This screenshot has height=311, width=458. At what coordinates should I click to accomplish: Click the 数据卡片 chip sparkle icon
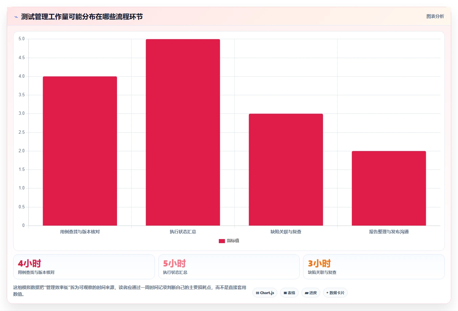pyautogui.click(x=327, y=293)
